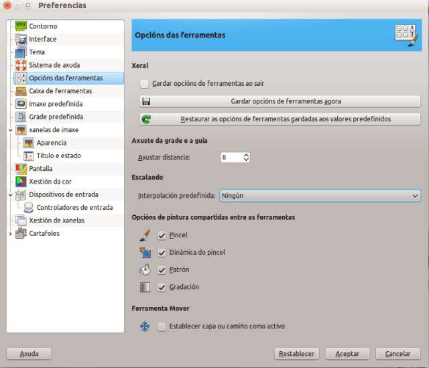Select Xestión de xanelas in sidebar

pos(56,221)
